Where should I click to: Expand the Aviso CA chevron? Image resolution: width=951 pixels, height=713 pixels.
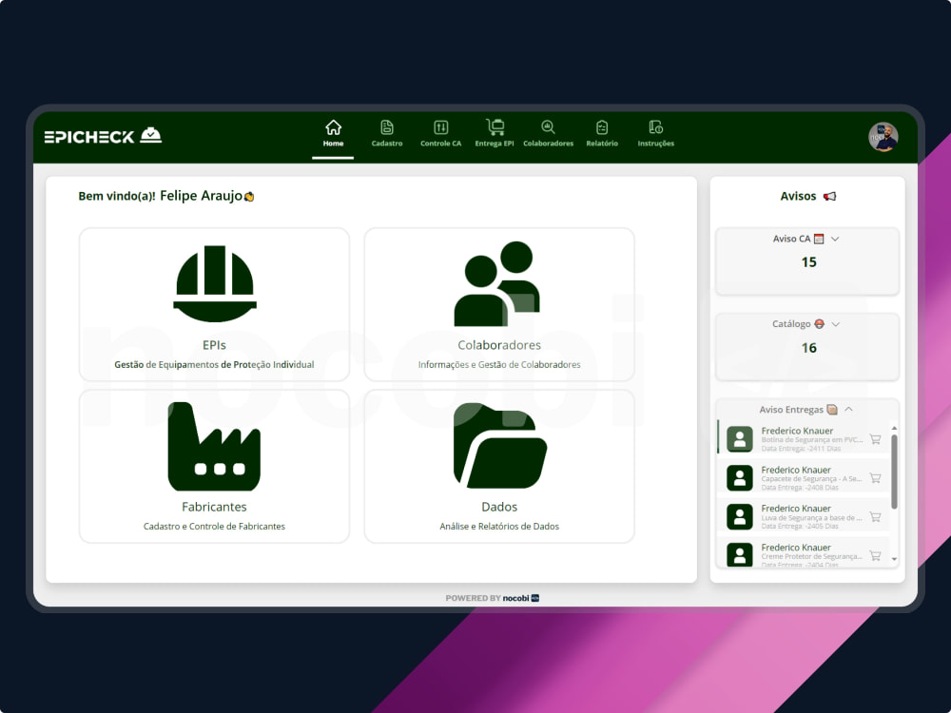click(835, 239)
